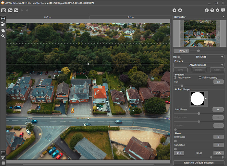
Task: Select the Hand tool
Action: click(3, 30)
